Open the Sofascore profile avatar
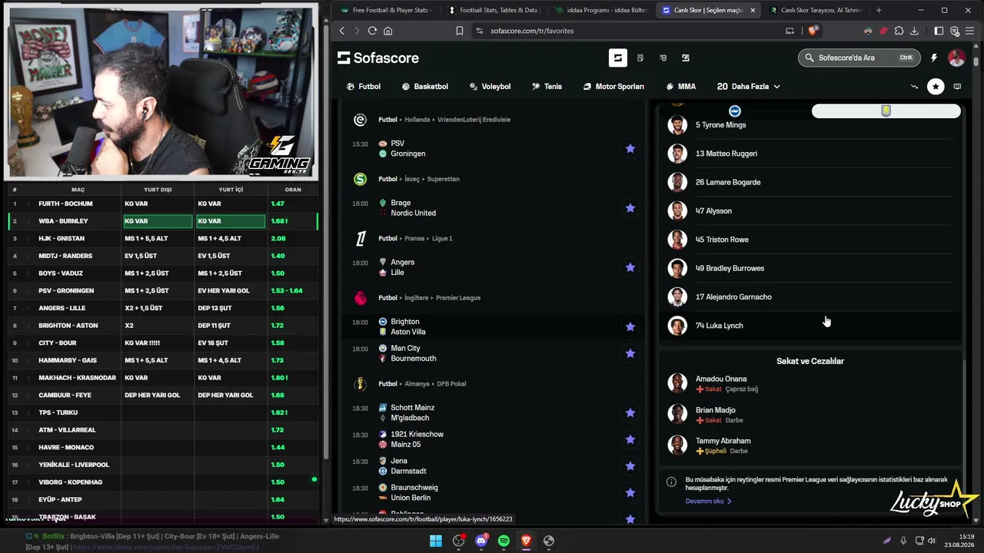Screen dimensions: 984x553 pyautogui.click(x=956, y=58)
